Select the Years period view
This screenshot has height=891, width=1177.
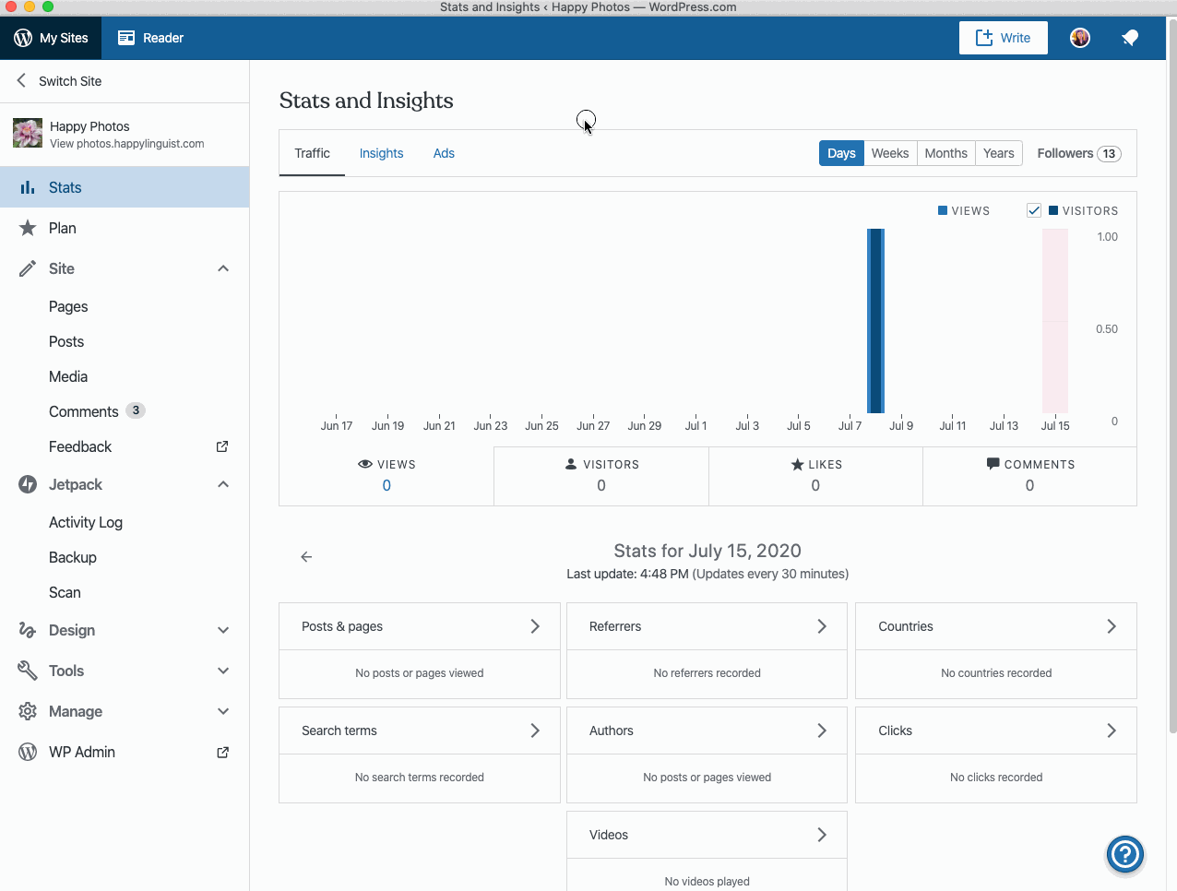click(999, 153)
